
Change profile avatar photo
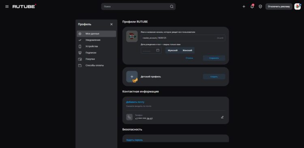coord(132,36)
